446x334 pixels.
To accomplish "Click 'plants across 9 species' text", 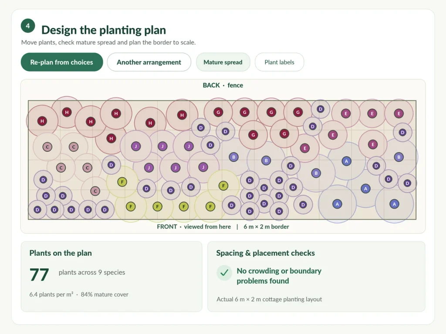I will point(92,272).
